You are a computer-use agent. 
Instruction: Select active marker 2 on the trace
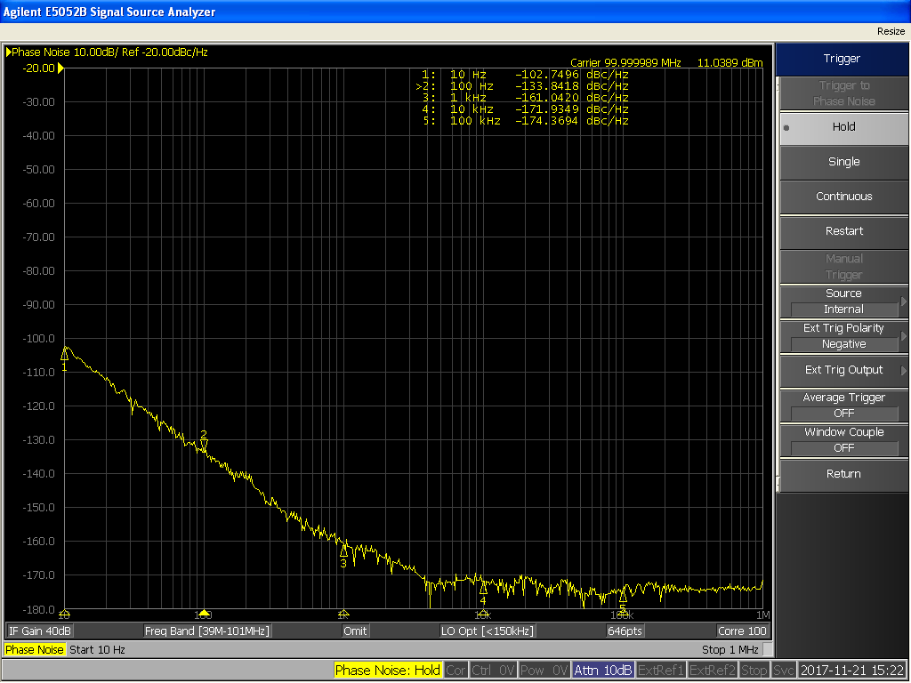[204, 442]
